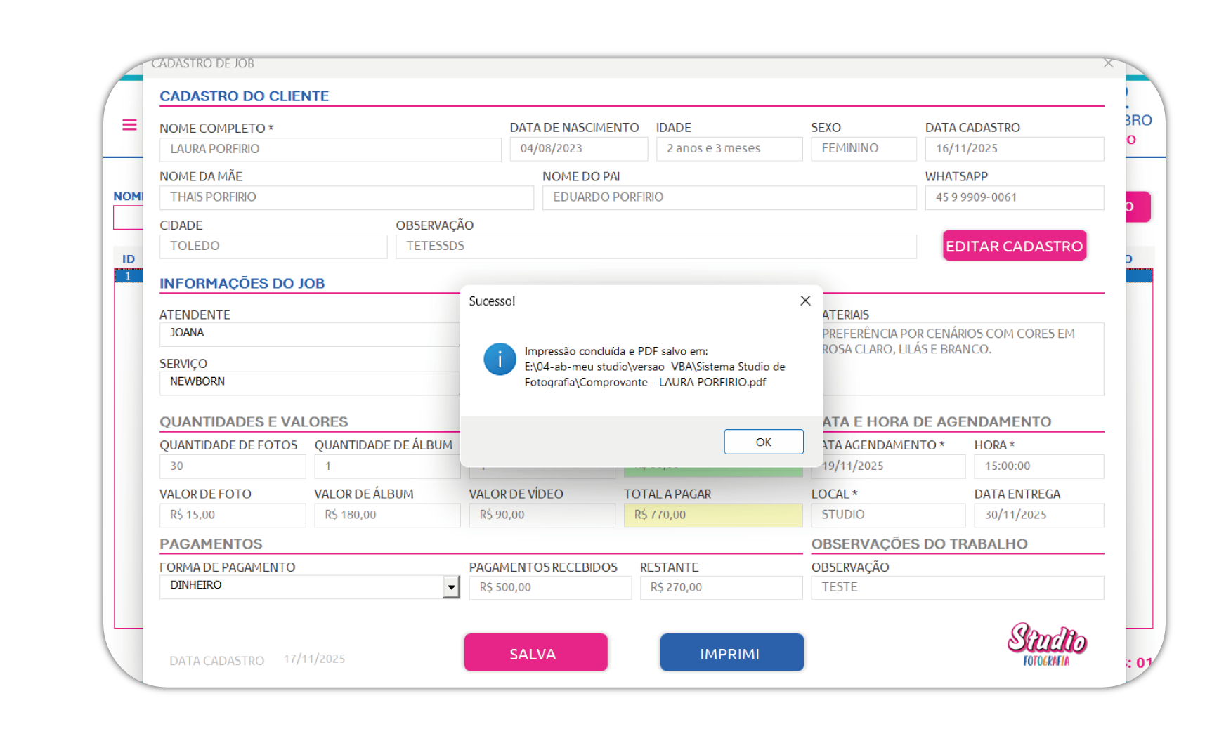The image size is (1212, 729).
Task: Click the Hora field showing 15:00:00
Action: click(x=1038, y=466)
